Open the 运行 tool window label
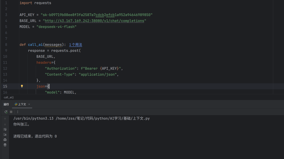The image size is (284, 159). [6, 104]
